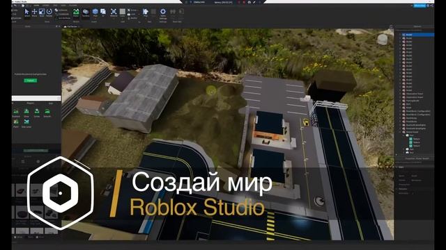
Task: Select the viewport document tab
Action: click(x=71, y=26)
